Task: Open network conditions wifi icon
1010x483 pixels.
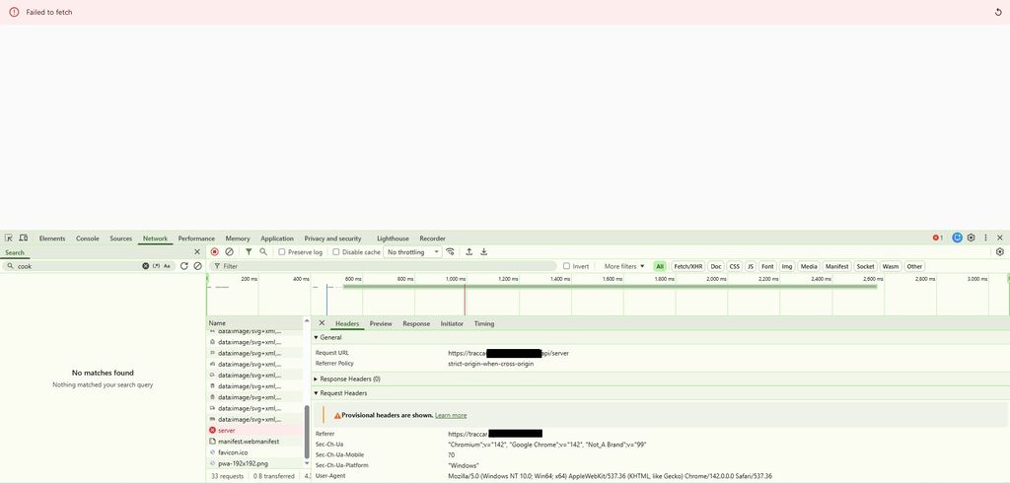Action: [x=450, y=251]
